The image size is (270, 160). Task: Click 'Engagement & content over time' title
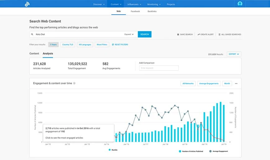53,83
